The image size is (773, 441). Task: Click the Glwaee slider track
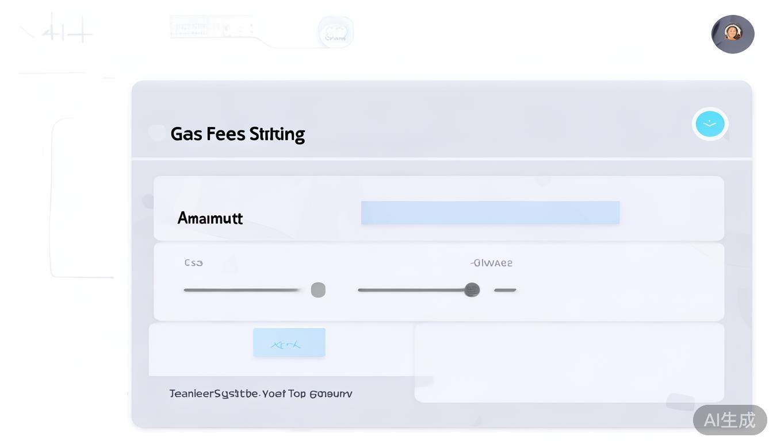pos(411,290)
